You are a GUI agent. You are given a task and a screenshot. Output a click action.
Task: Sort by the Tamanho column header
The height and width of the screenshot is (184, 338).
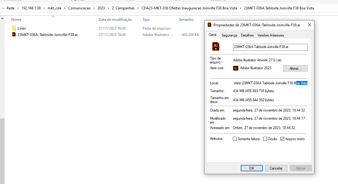(189, 20)
